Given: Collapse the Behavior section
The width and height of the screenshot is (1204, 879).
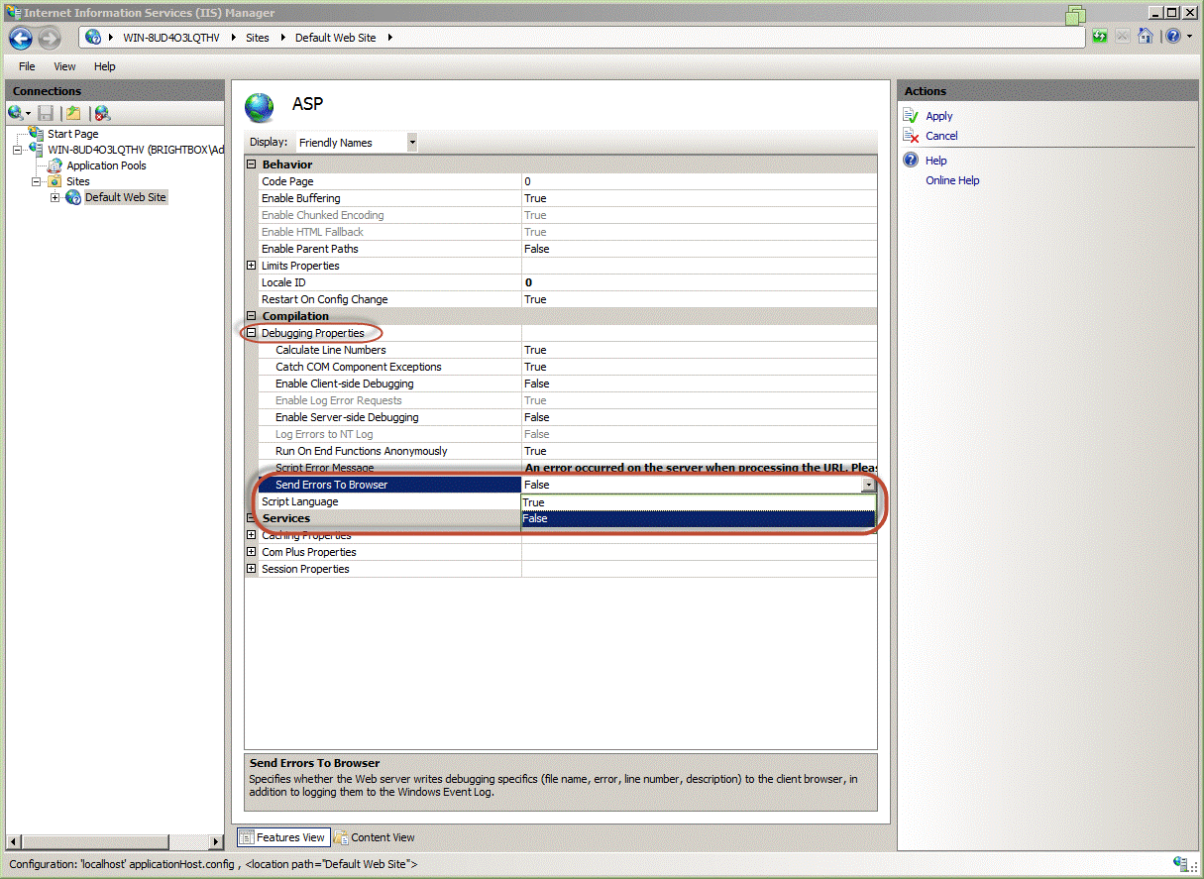Looking at the screenshot, I should click(252, 165).
